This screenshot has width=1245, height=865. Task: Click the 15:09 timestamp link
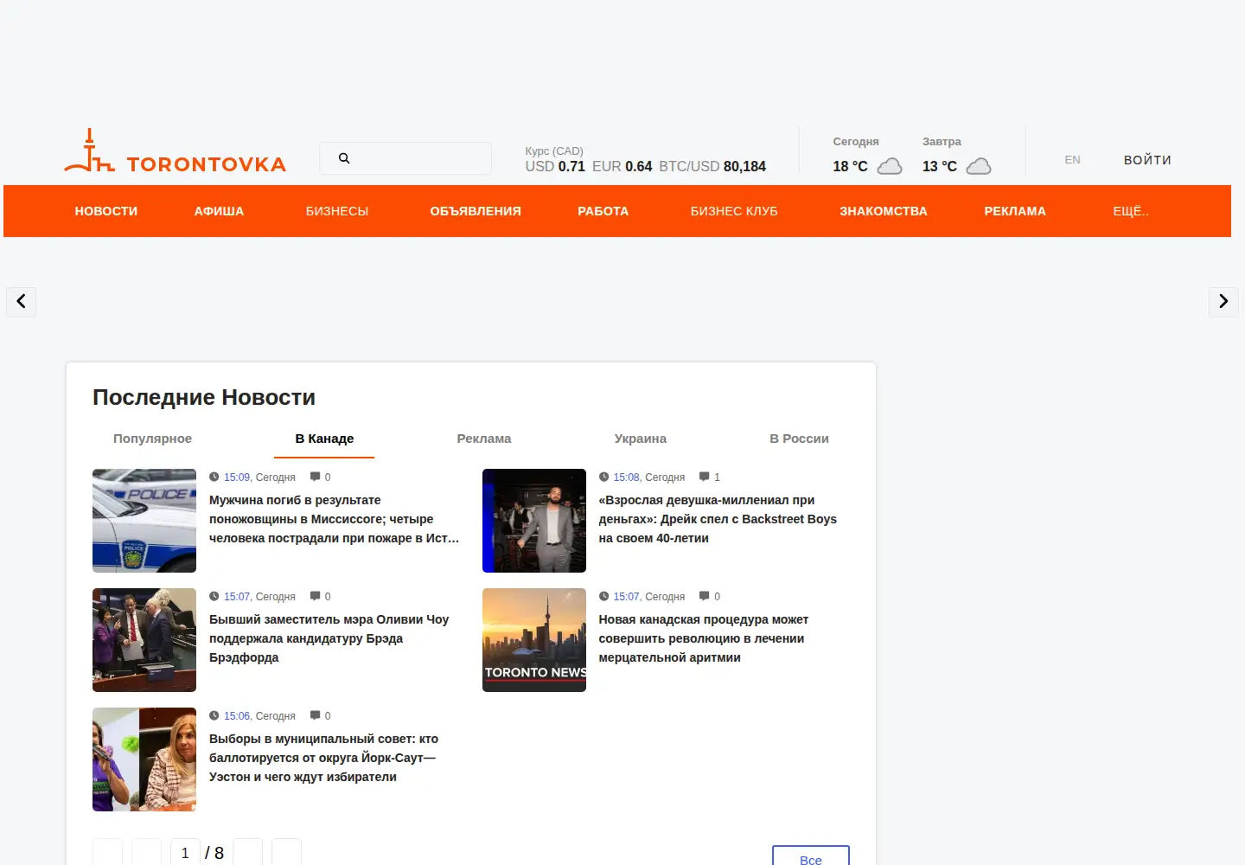(237, 477)
